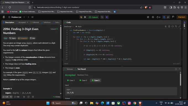
Task: Click the Easy difficulty tag
Action: click(6, 38)
